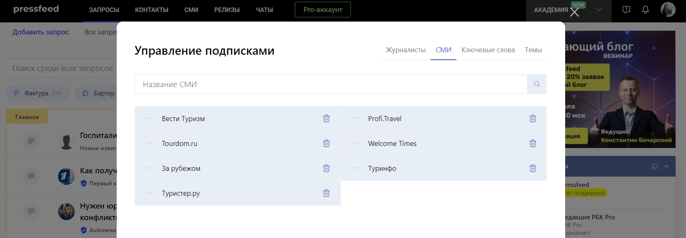Switch to the Ключевые слова tab
The width and height of the screenshot is (686, 238).
(488, 50)
